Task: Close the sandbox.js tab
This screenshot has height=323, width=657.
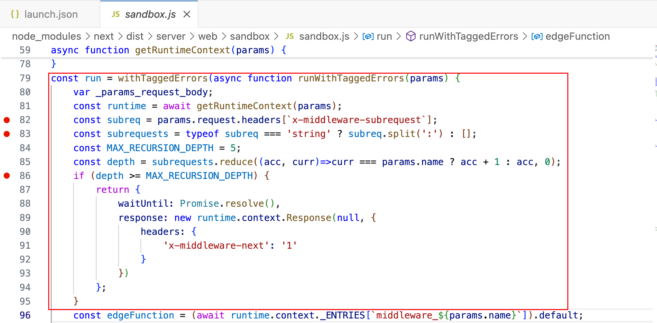Action: [187, 14]
